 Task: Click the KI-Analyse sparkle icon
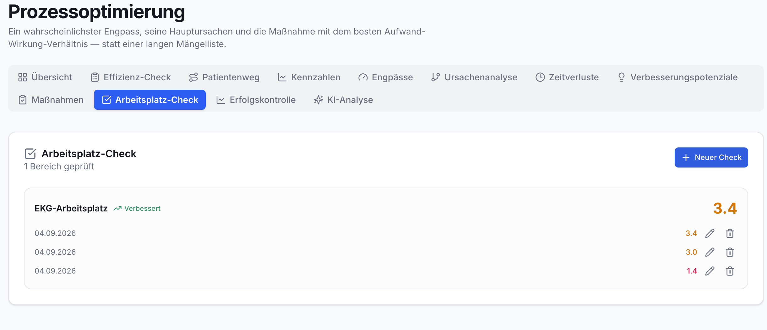318,100
